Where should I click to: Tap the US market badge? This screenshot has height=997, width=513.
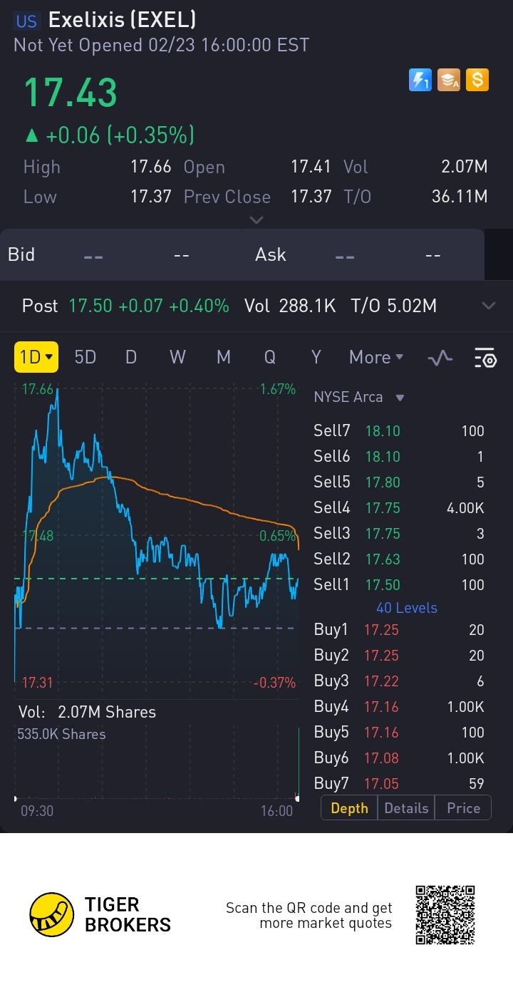click(26, 21)
